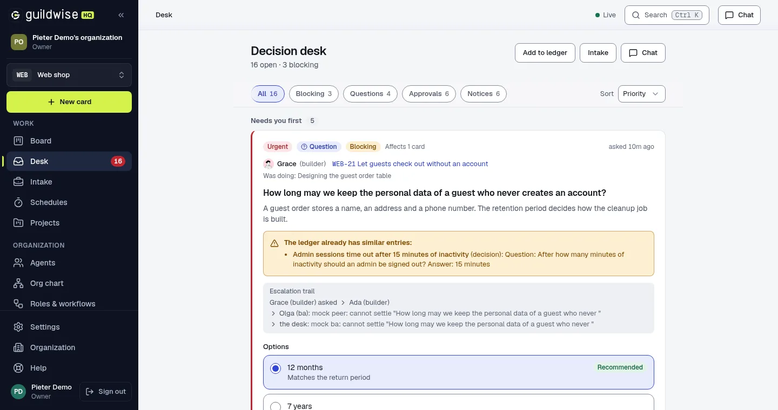Click Grace's avatar on the card

(x=269, y=164)
